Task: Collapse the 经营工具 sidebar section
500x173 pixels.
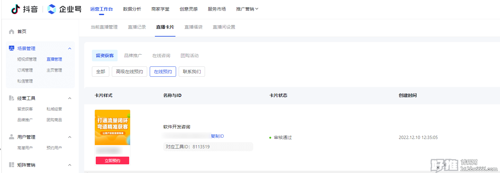Action: point(70,98)
